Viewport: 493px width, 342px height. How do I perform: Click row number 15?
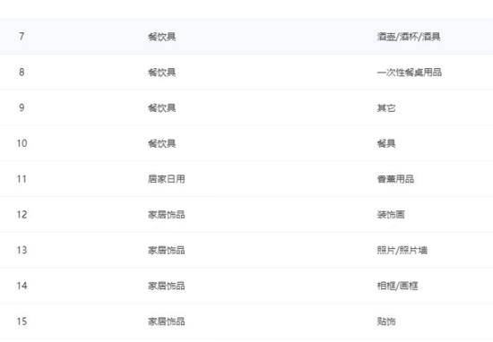(22, 321)
